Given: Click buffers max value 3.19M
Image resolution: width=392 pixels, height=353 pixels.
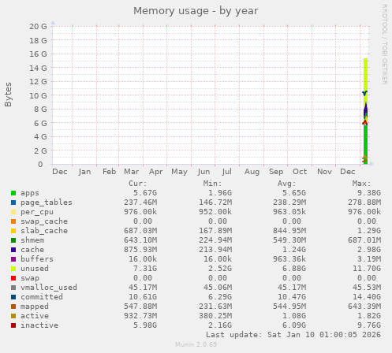Looking at the screenshot, I should click(x=369, y=259).
